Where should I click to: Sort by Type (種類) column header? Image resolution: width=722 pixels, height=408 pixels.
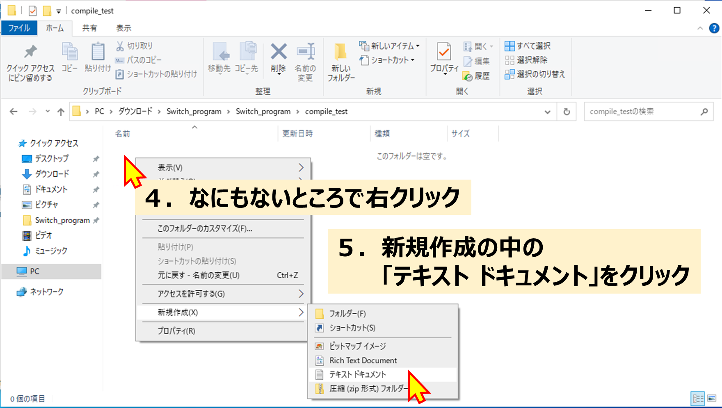[x=382, y=134]
